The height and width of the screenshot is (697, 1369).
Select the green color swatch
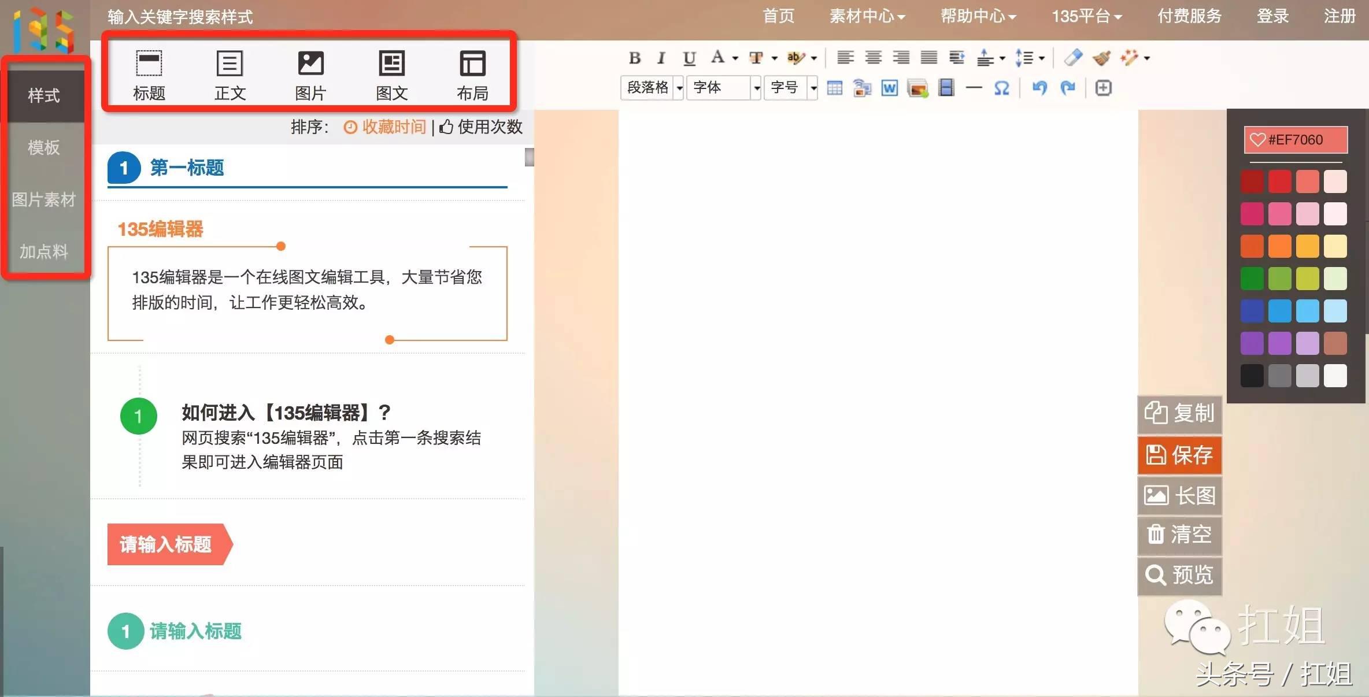[1252, 278]
